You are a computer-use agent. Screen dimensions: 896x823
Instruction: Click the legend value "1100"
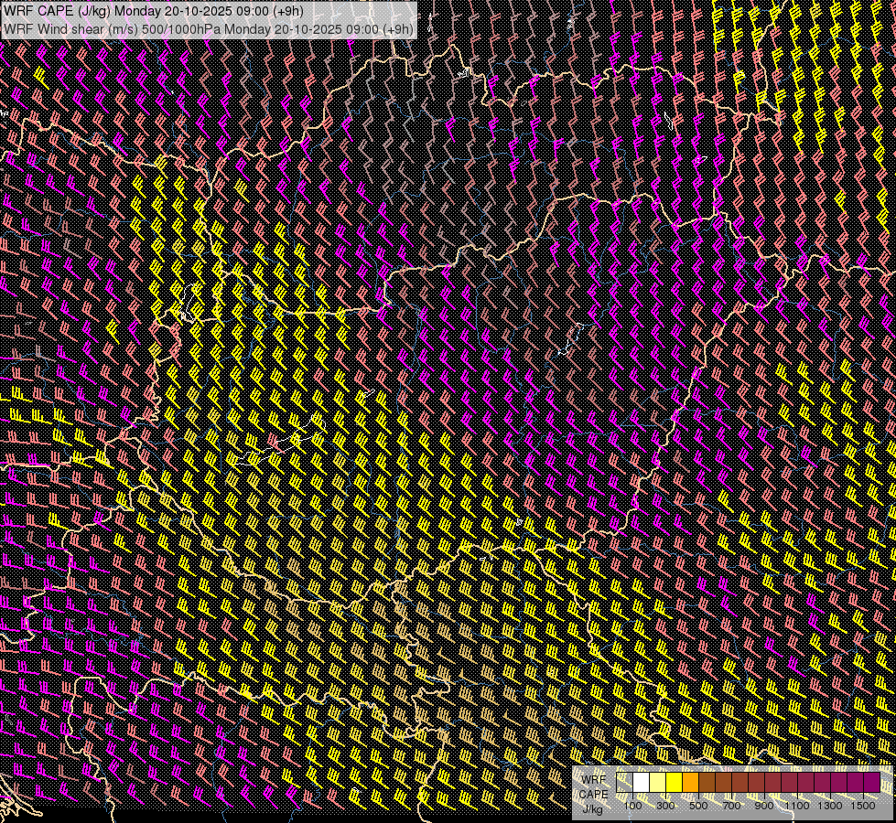797,806
